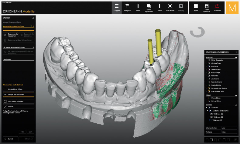Viewport: 240px width, 144px height.
Task: Toggle Gingiva-Scans visibility checkbox
Action: tap(209, 63)
